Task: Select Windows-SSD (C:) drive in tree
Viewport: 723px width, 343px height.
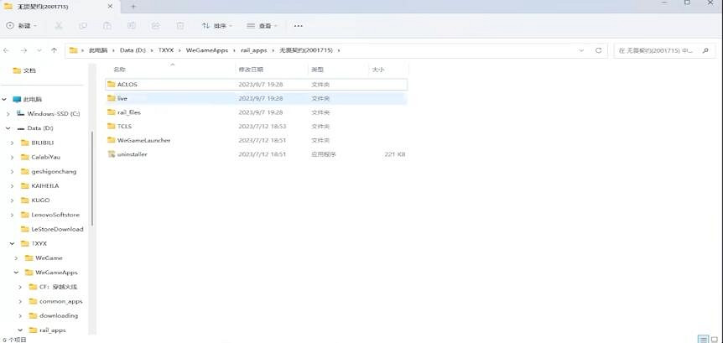Action: [48, 113]
